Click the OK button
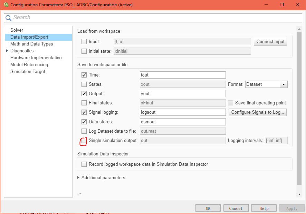The image size is (306, 214). [208, 208]
